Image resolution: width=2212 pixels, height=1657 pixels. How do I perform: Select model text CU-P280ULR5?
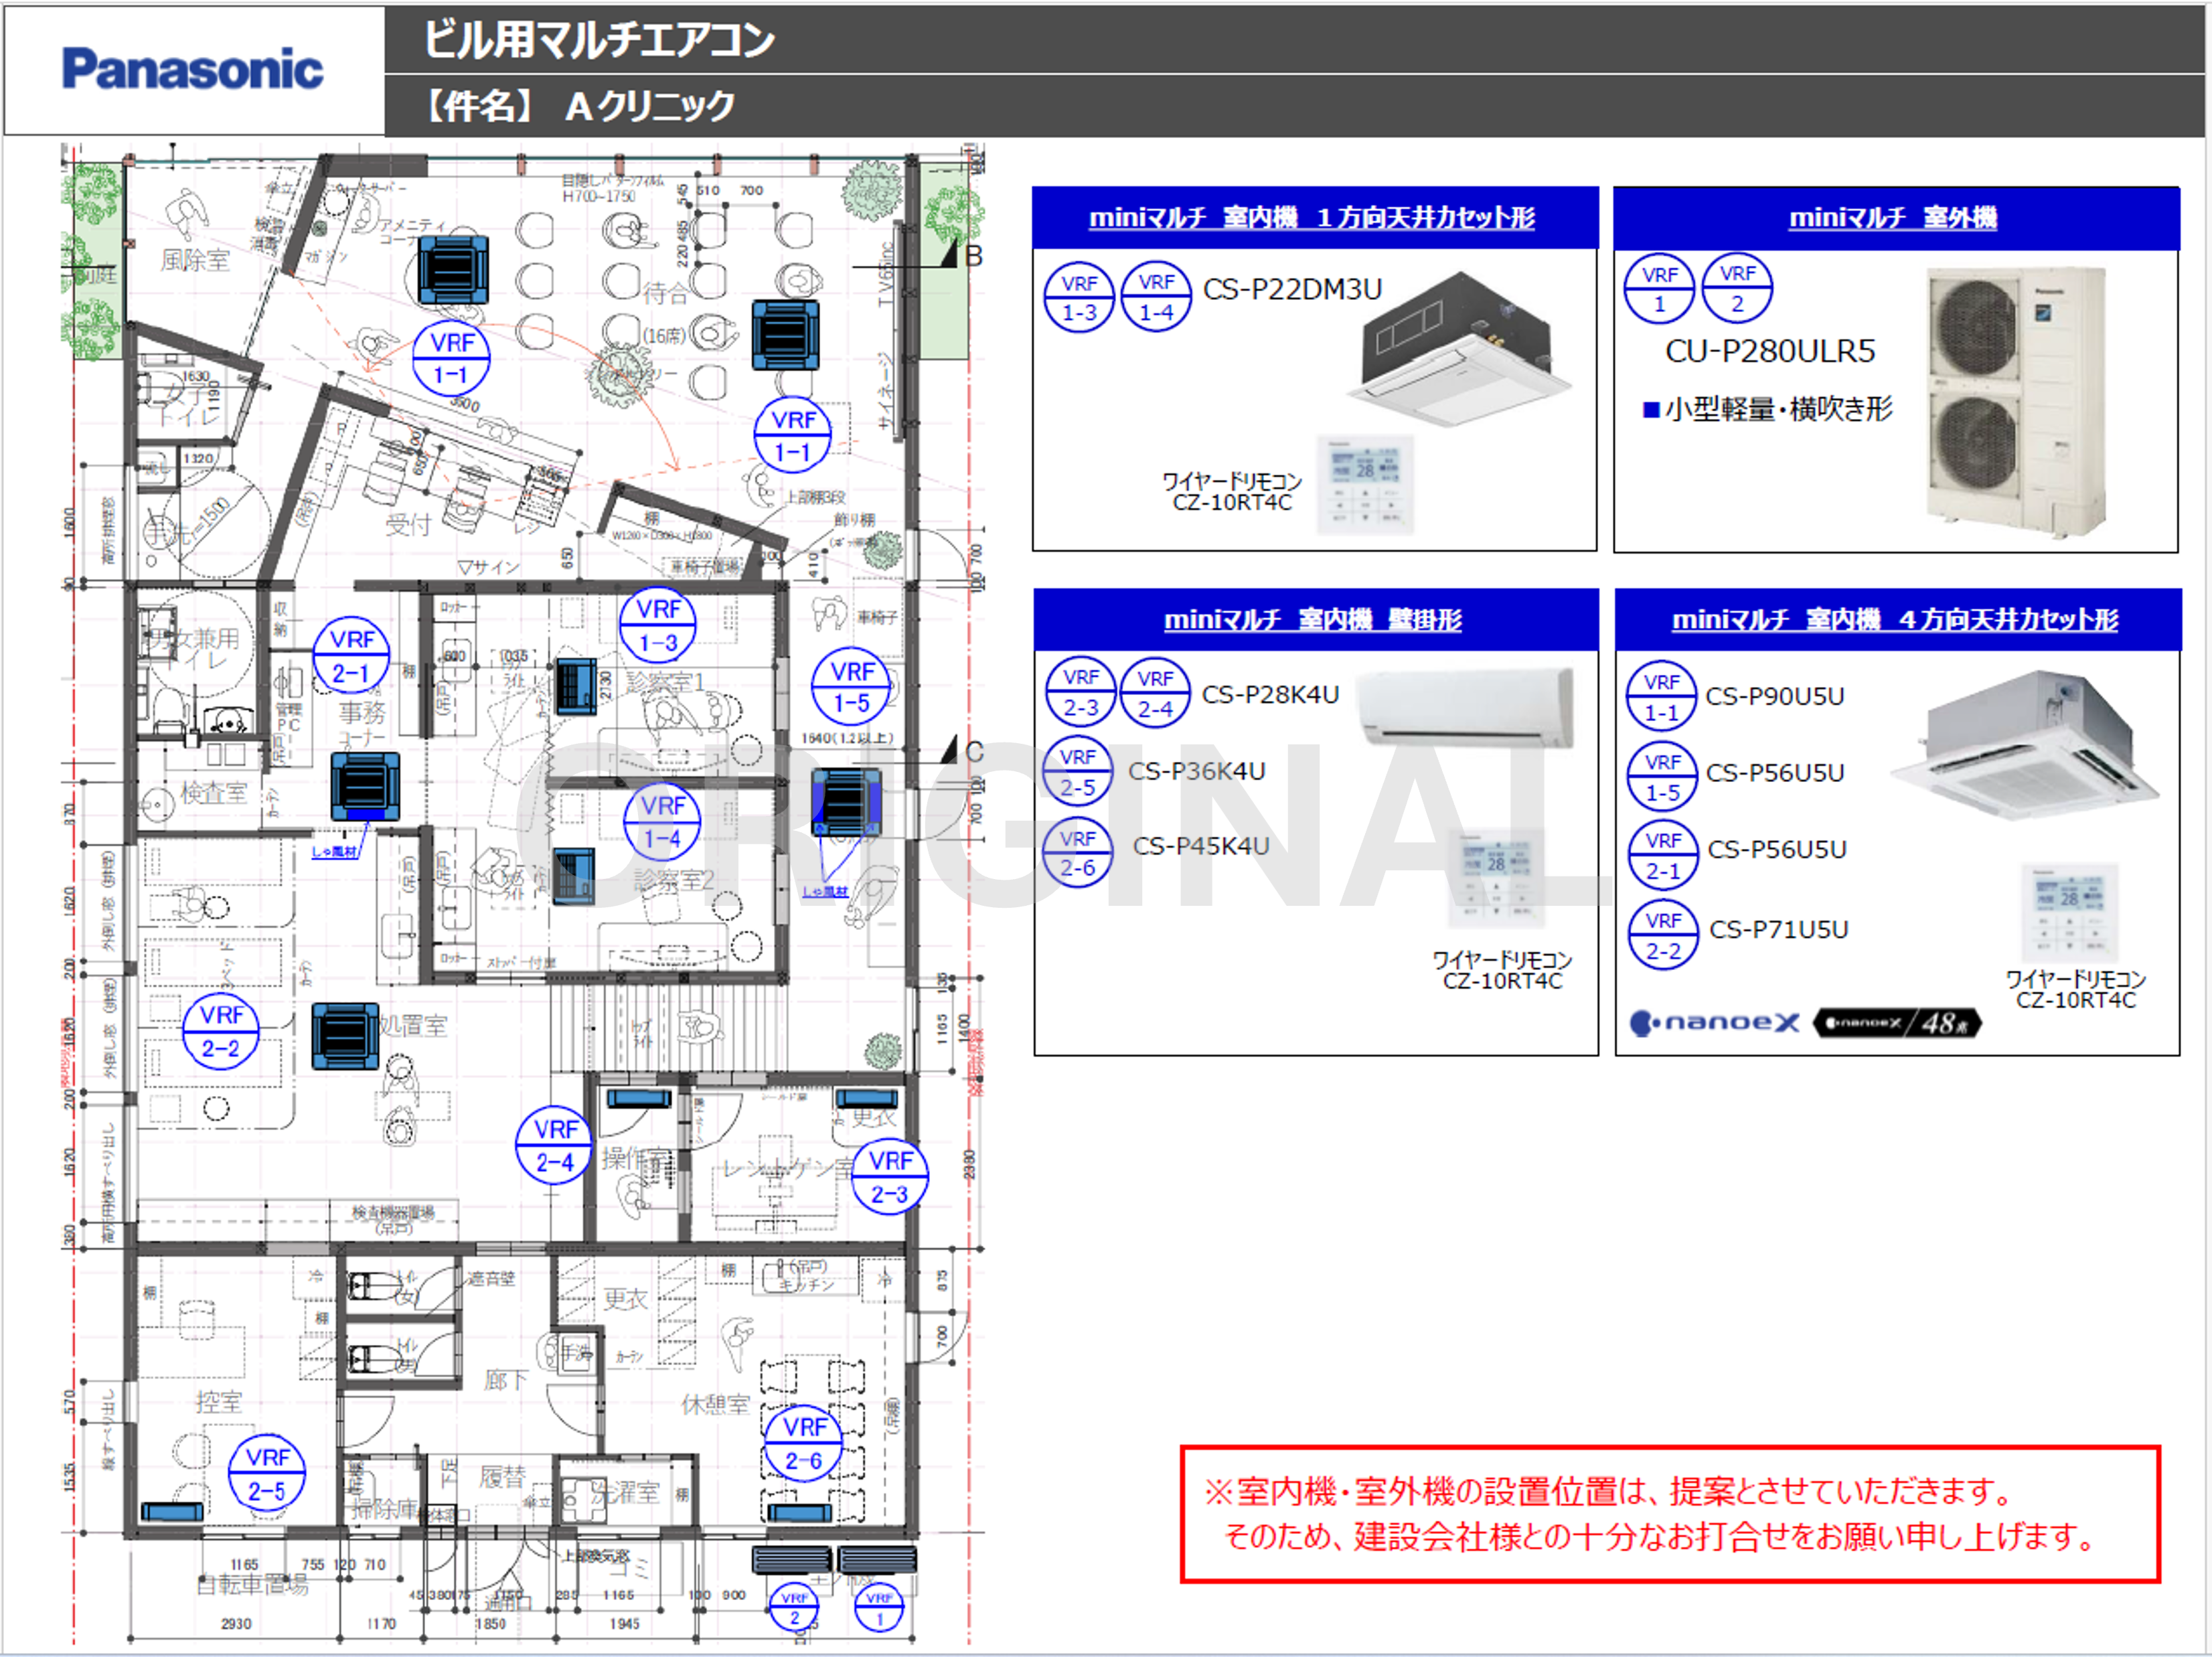coord(1769,351)
